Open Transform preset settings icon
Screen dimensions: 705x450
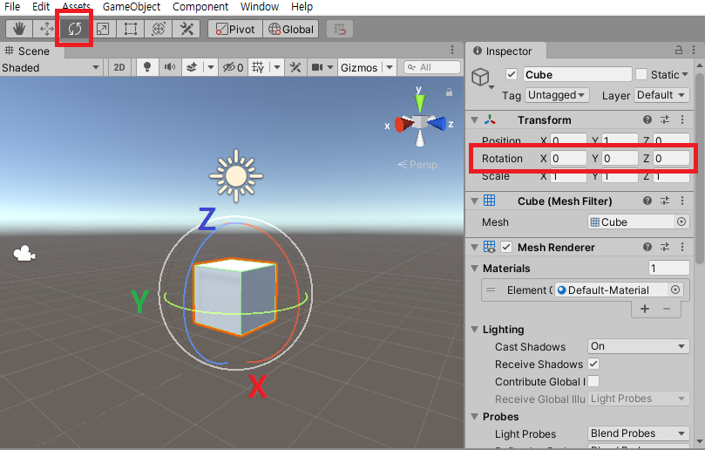pyautogui.click(x=665, y=119)
